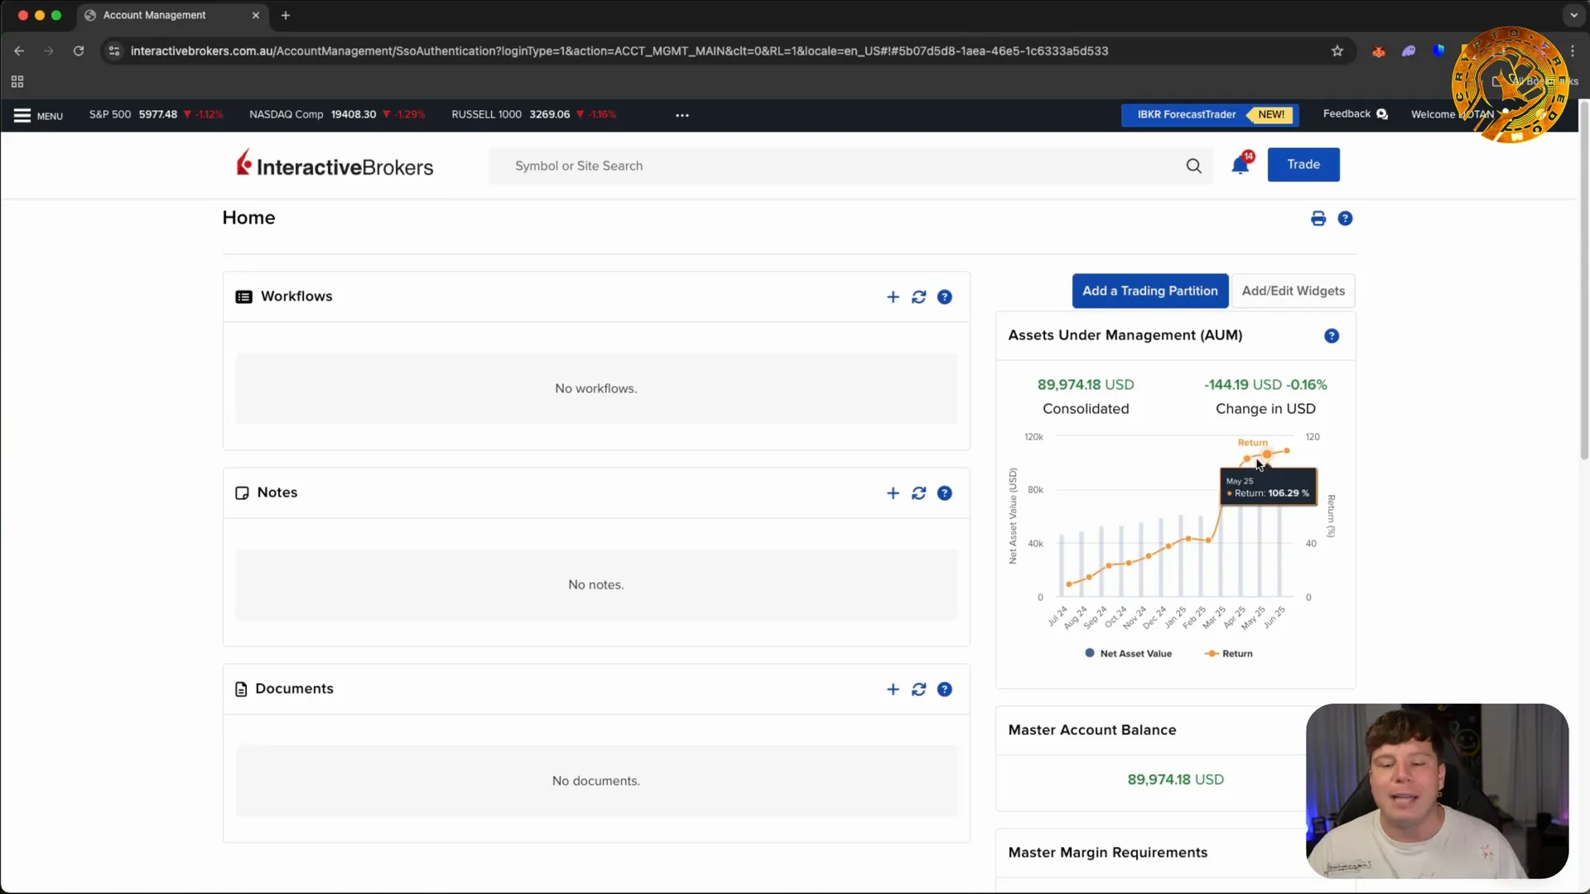Click the search magnifier icon
1590x894 pixels.
[1193, 166]
